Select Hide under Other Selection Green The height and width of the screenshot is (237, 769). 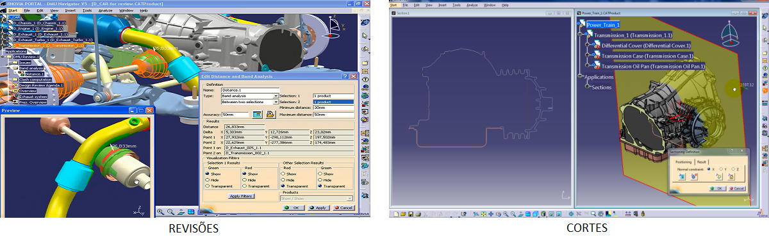320,180
